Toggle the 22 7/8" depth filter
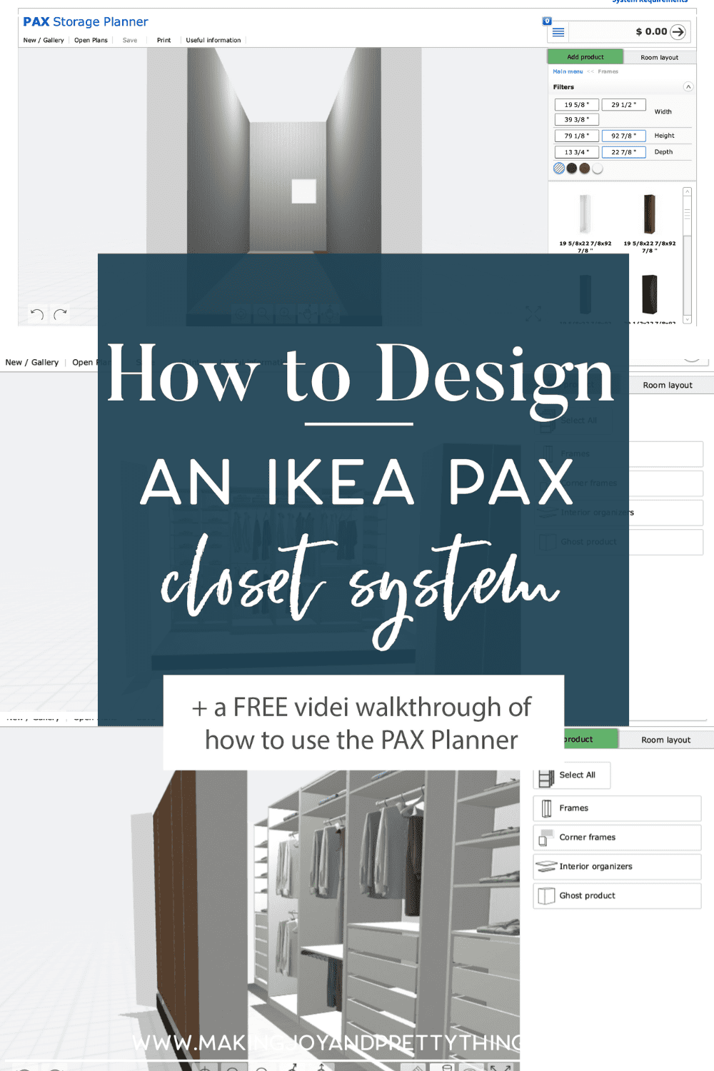This screenshot has height=1071, width=714. tap(623, 152)
